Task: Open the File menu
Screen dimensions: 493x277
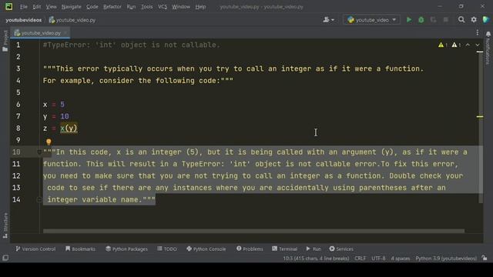Action: pos(24,7)
